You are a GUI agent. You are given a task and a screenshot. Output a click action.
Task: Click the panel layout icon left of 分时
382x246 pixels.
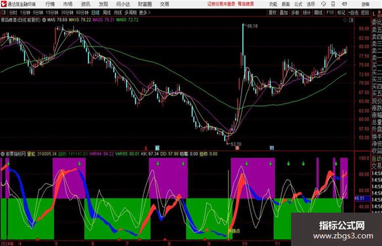pyautogui.click(x=3, y=13)
